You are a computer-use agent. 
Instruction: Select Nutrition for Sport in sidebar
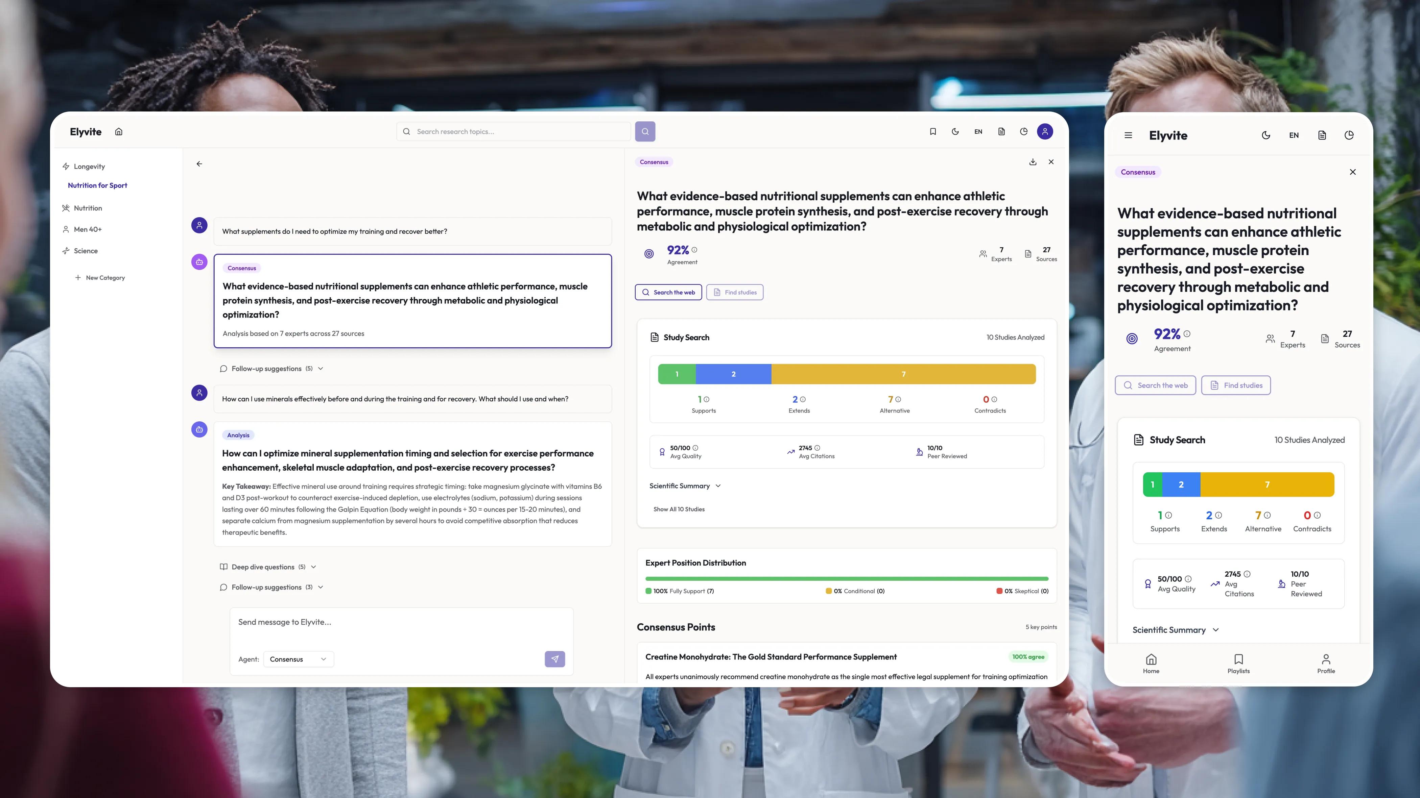98,185
